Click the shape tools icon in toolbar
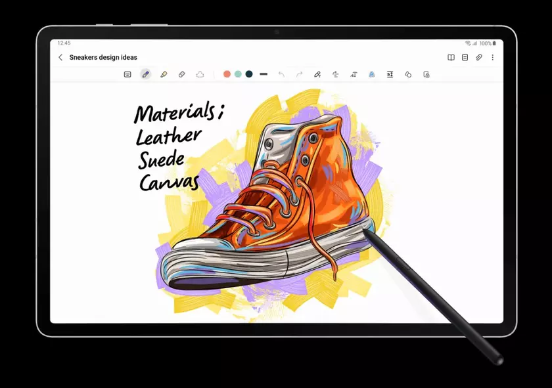 408,74
